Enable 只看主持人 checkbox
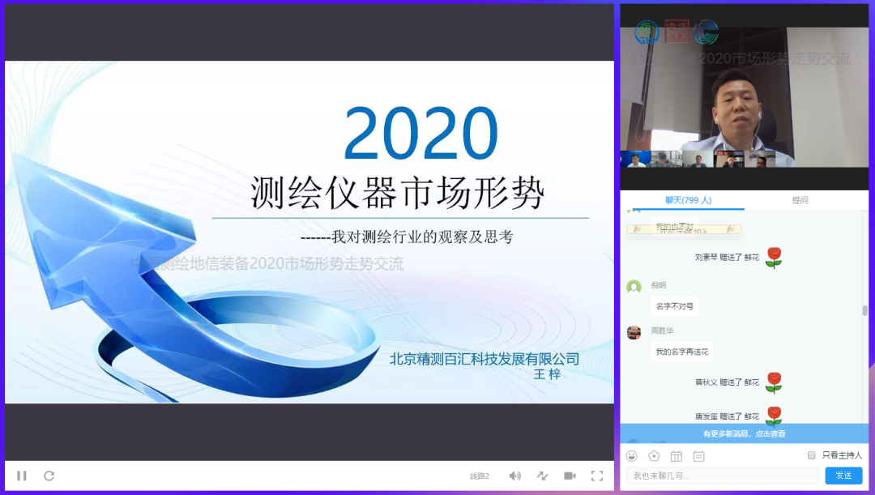The height and width of the screenshot is (495, 875). coord(811,455)
